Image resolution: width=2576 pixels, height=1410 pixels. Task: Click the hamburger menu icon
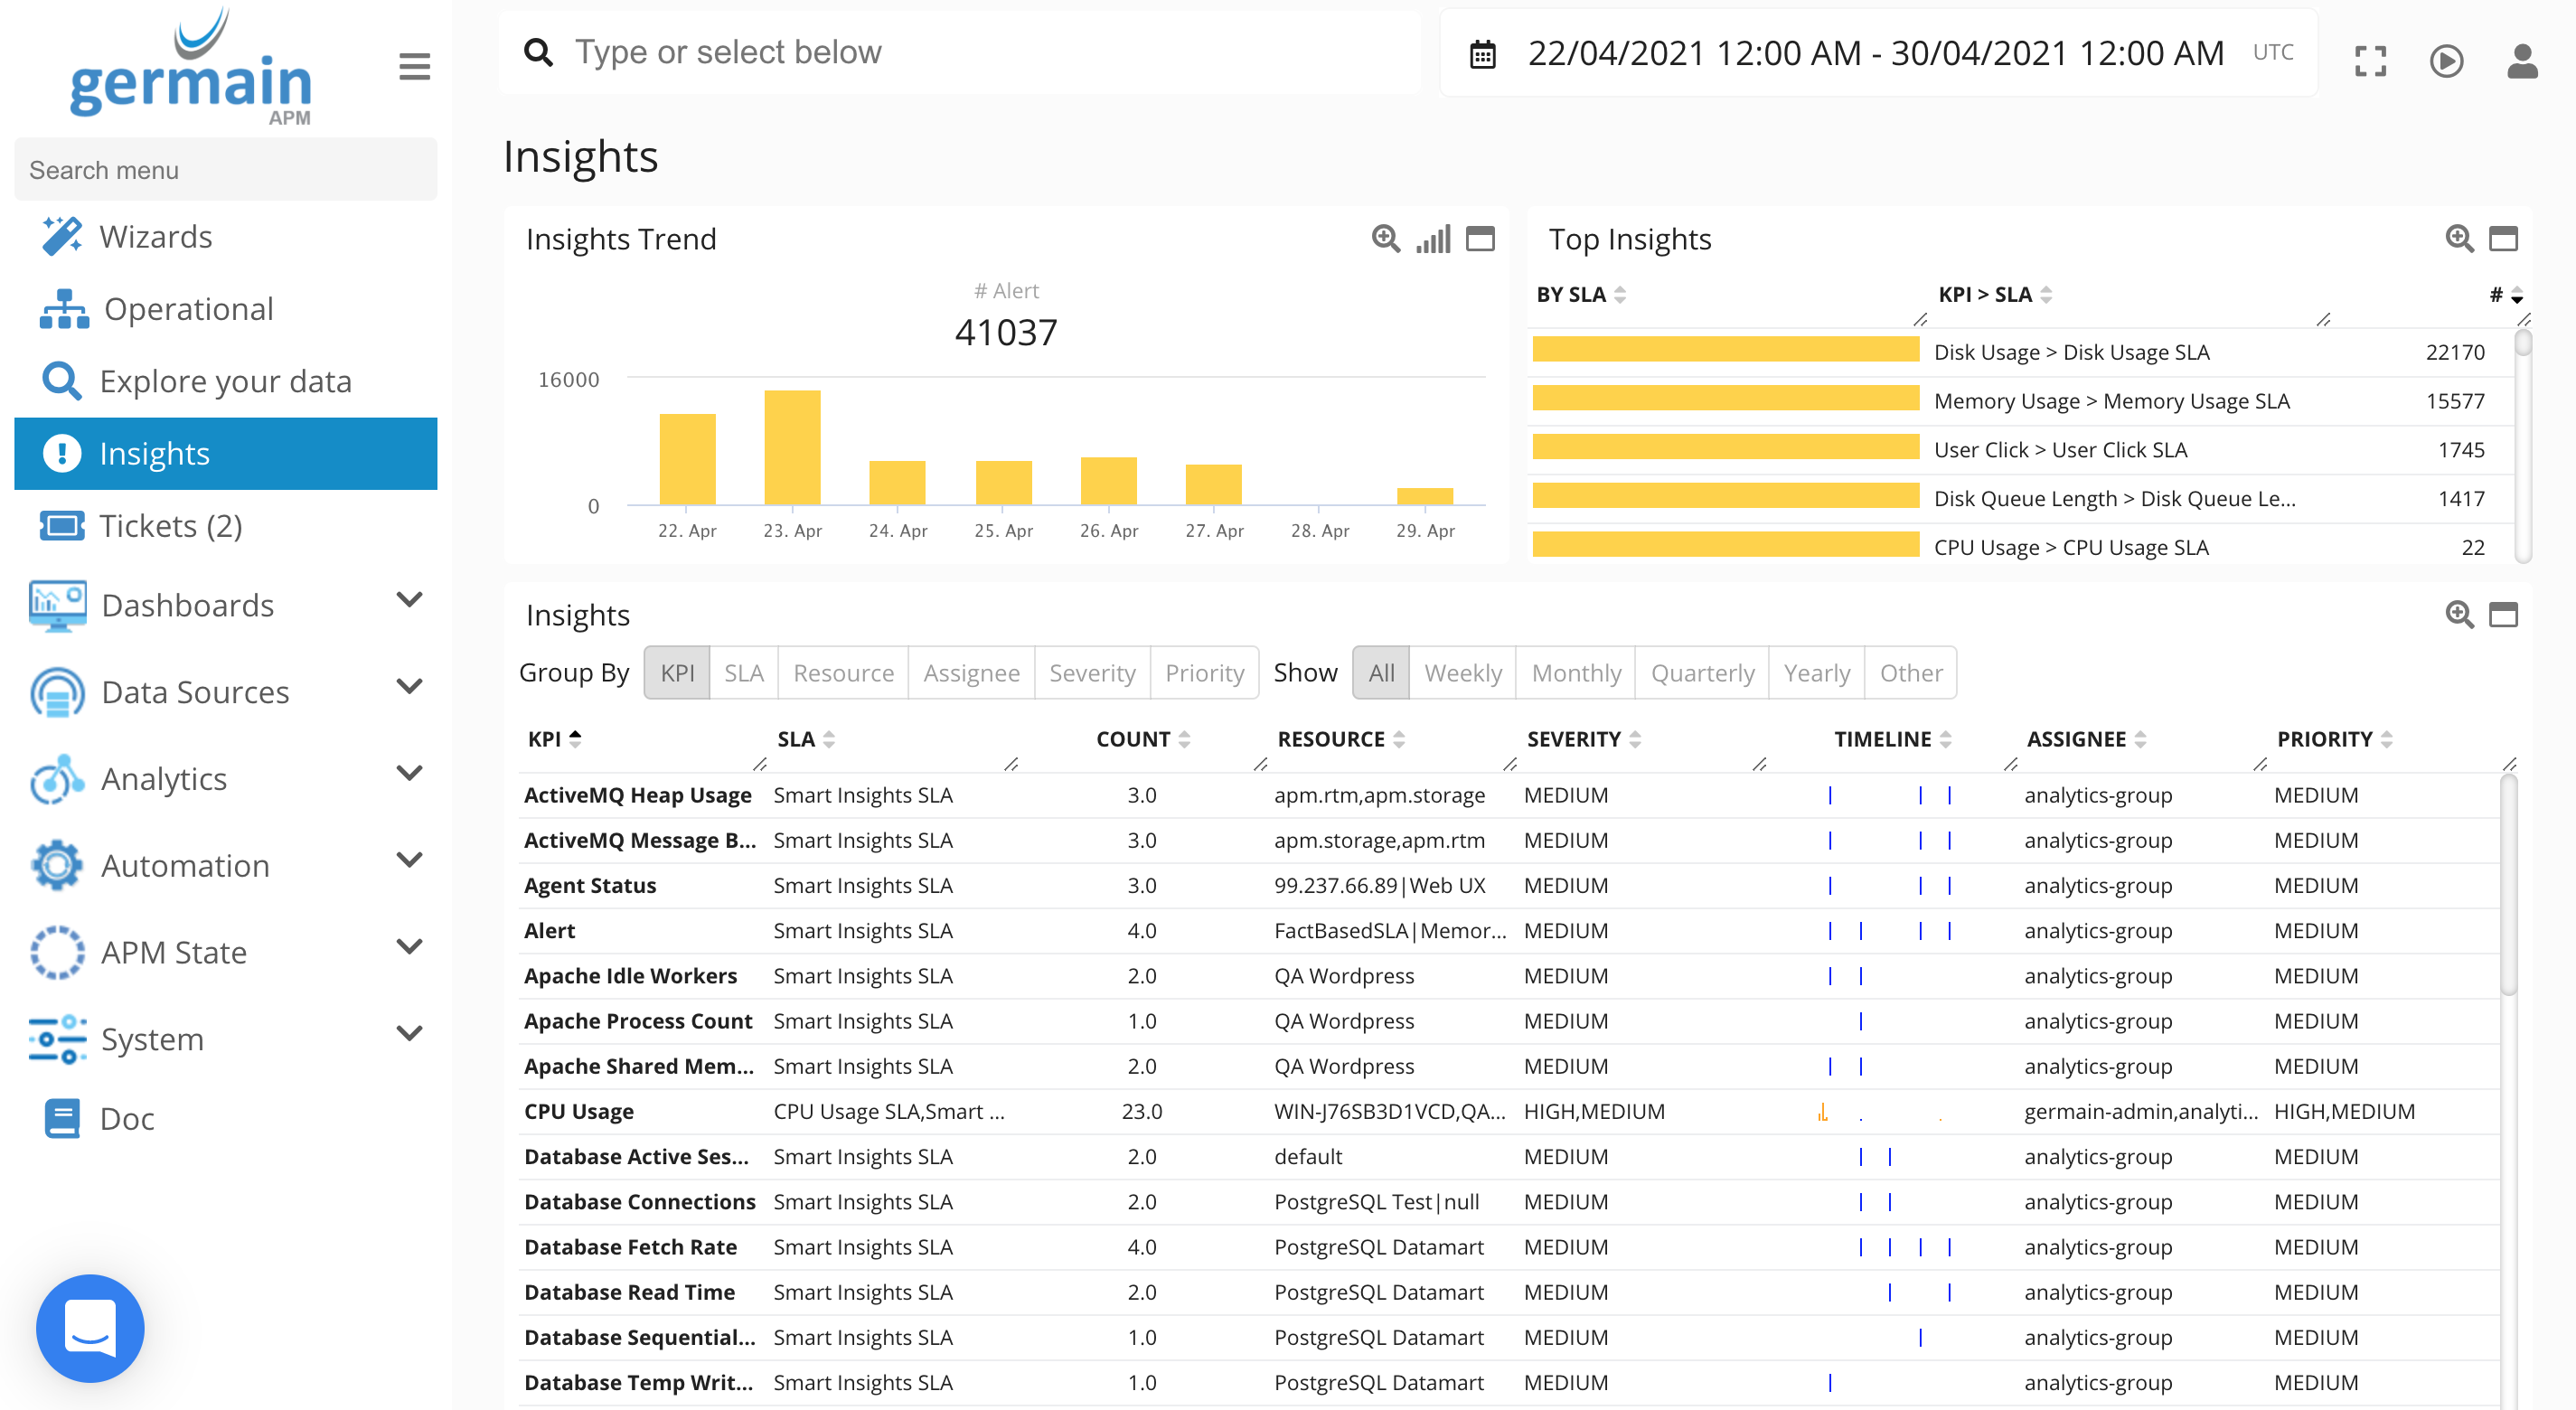[414, 67]
